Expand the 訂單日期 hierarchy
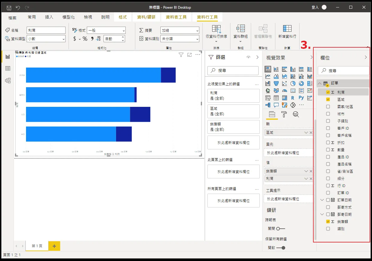The image size is (372, 261). point(322,200)
